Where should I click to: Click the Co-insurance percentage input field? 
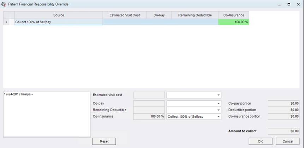pos(149,117)
